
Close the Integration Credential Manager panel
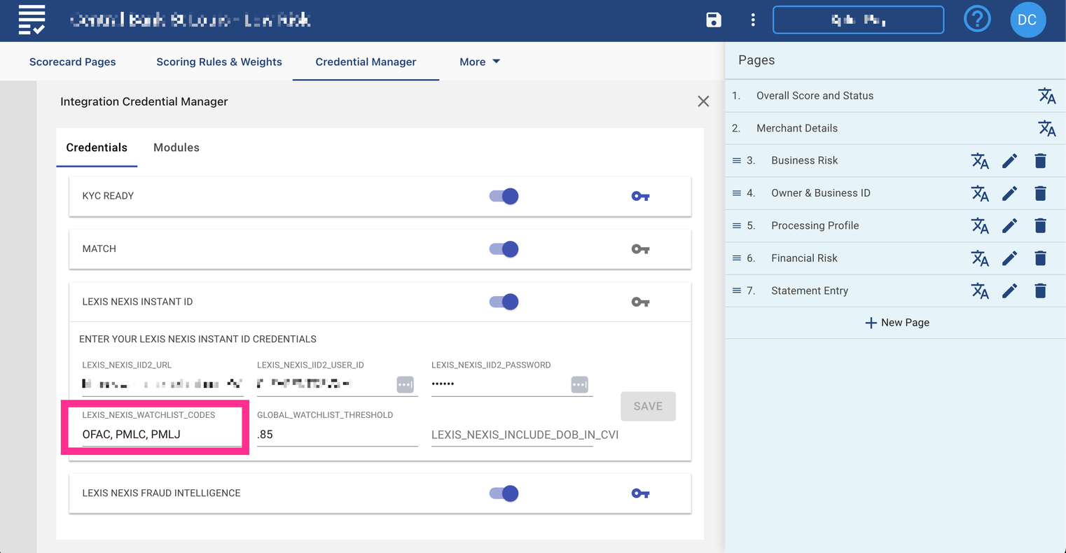703,101
